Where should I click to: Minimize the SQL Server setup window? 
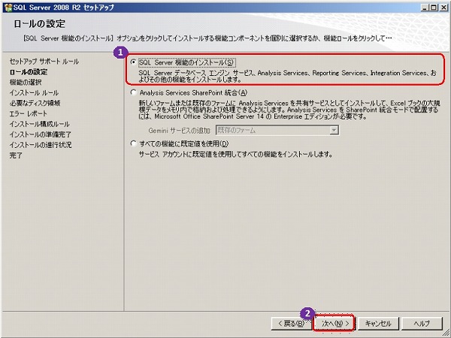click(x=425, y=8)
